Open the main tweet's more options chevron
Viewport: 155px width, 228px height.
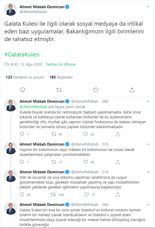click(x=148, y=6)
